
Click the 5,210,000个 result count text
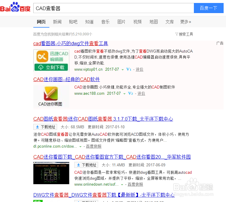[x=82, y=34]
